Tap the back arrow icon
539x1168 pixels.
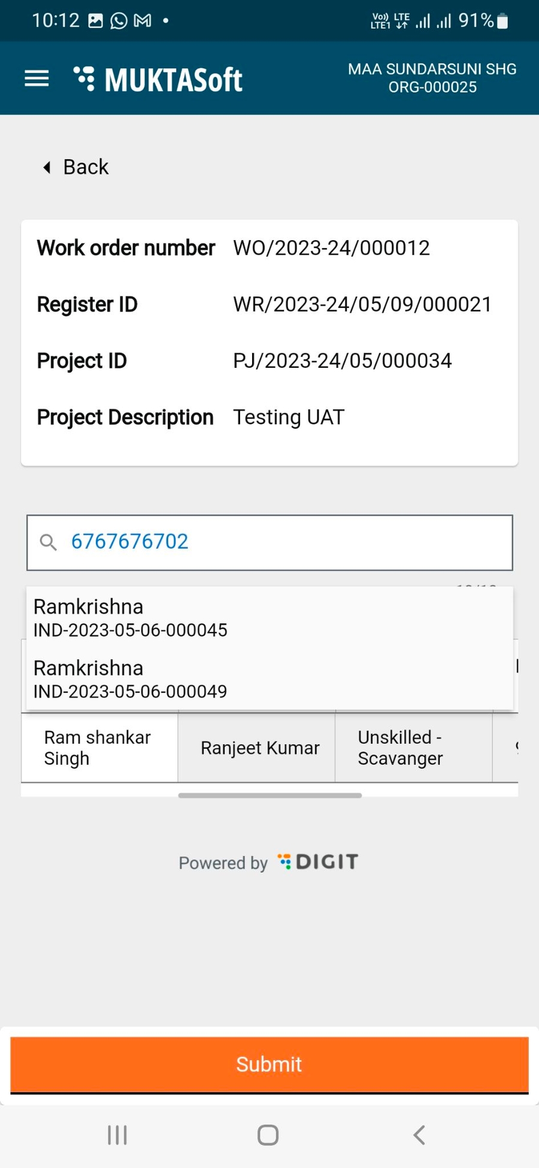(47, 167)
